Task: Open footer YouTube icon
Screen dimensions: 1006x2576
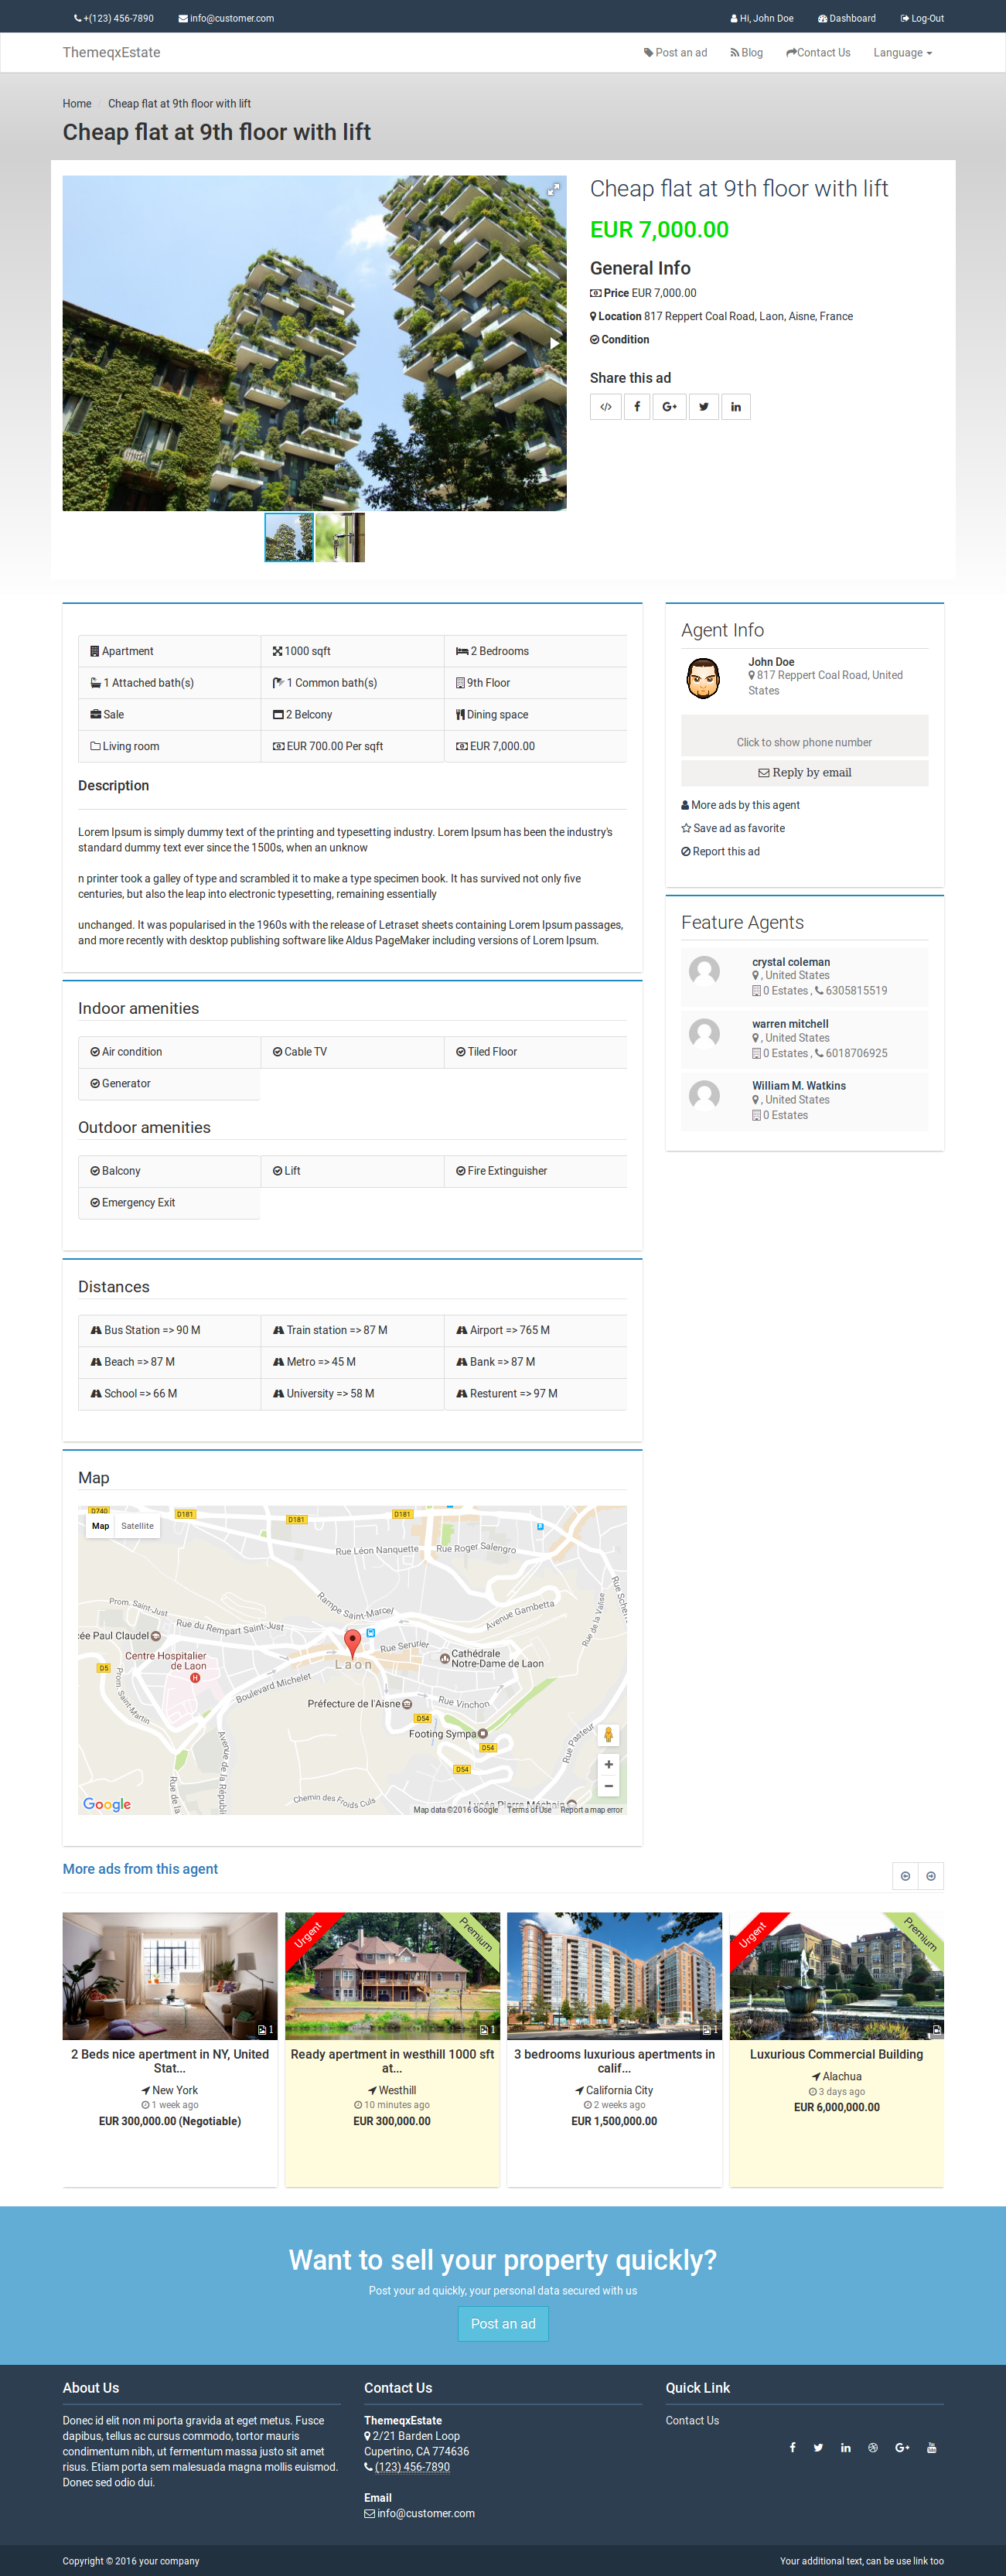Action: (x=932, y=2447)
